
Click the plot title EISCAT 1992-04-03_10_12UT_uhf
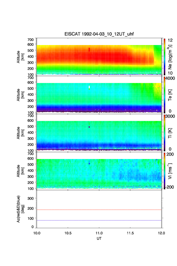(x=99, y=34)
